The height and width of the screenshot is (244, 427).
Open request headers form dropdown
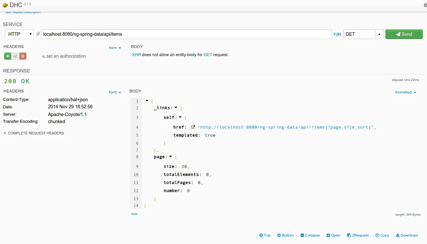tap(115, 48)
